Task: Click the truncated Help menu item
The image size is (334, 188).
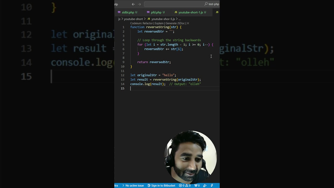Action: 116,4
